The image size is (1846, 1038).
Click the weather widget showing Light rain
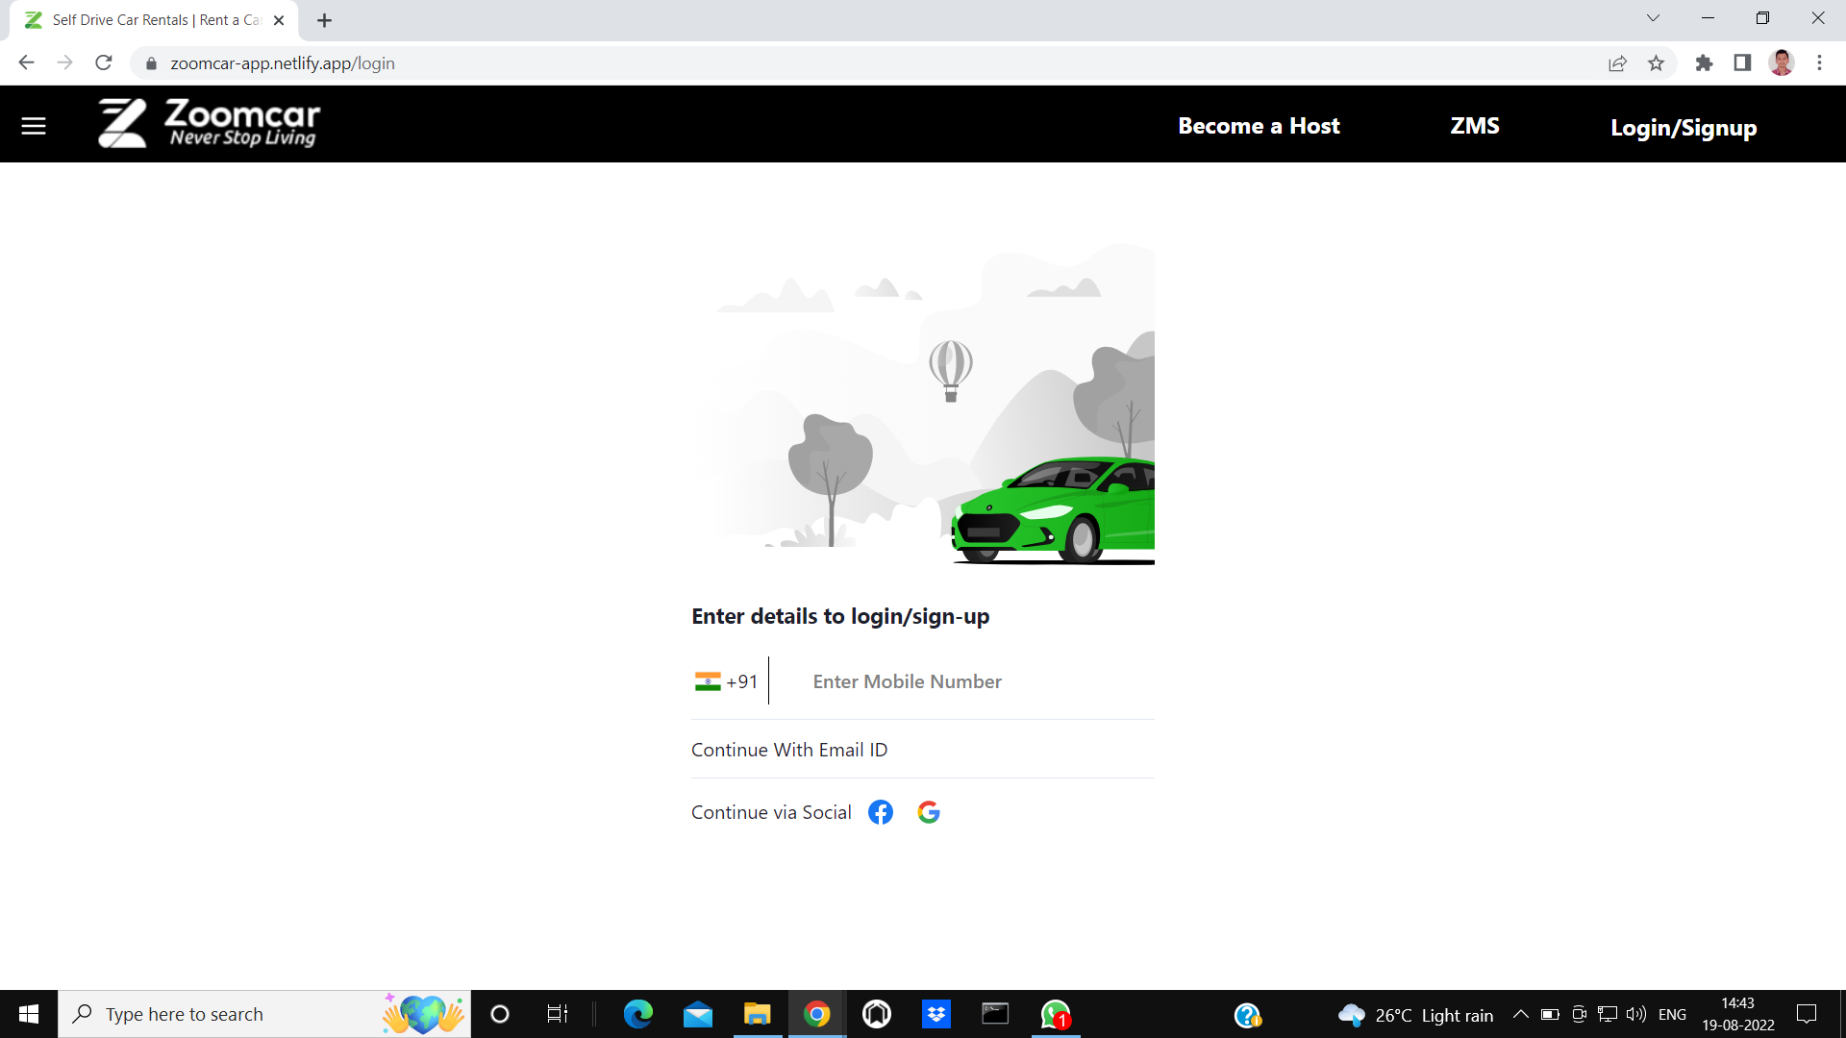[x=1416, y=1014]
